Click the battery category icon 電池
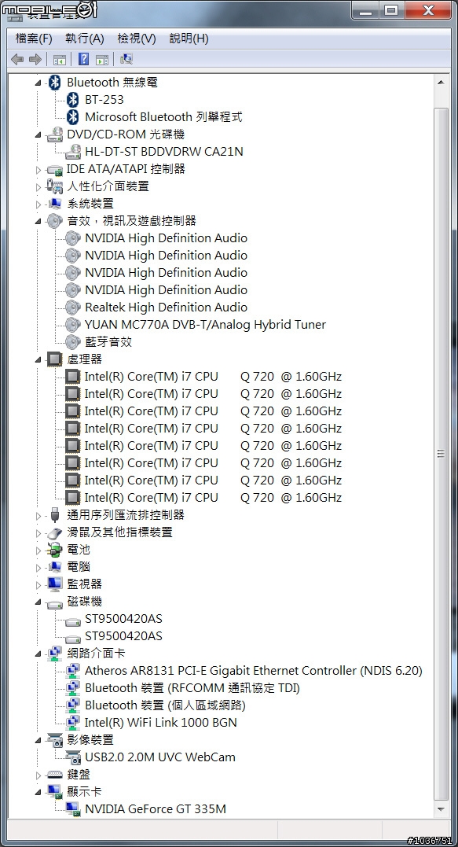This screenshot has height=847, width=458. click(54, 550)
